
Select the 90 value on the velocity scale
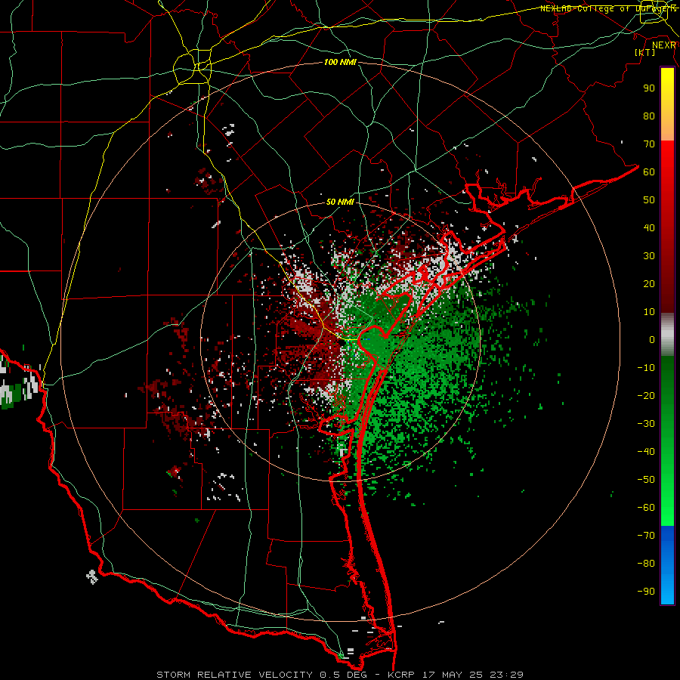649,88
